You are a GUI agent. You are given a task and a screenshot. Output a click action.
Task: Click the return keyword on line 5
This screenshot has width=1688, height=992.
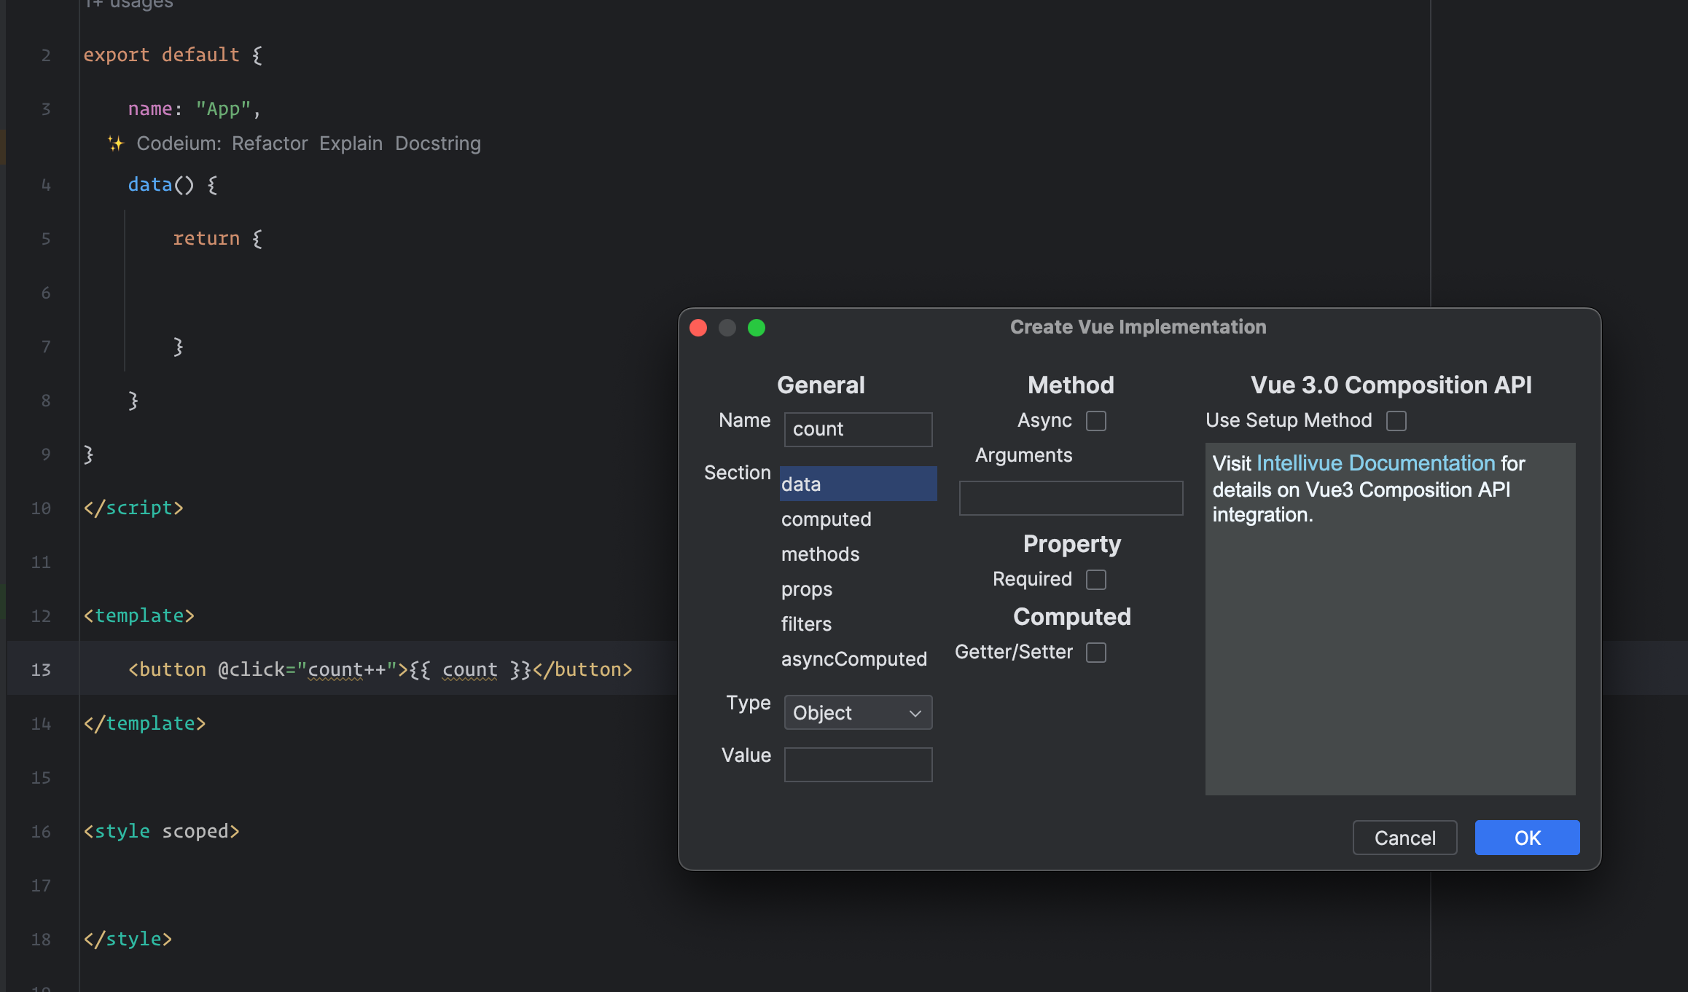tap(206, 238)
